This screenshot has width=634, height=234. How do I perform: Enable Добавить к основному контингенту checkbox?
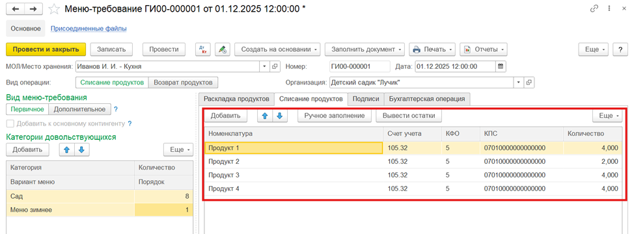pyautogui.click(x=10, y=123)
